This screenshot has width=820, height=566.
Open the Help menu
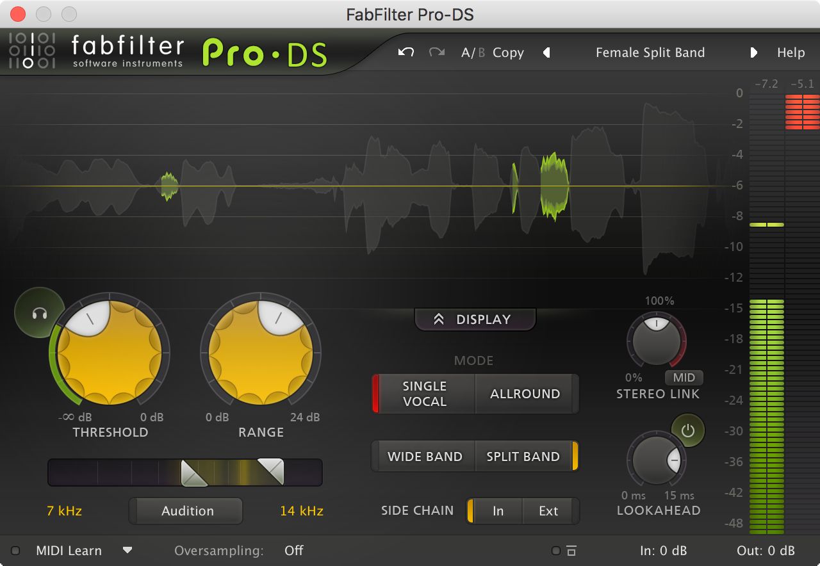point(791,53)
